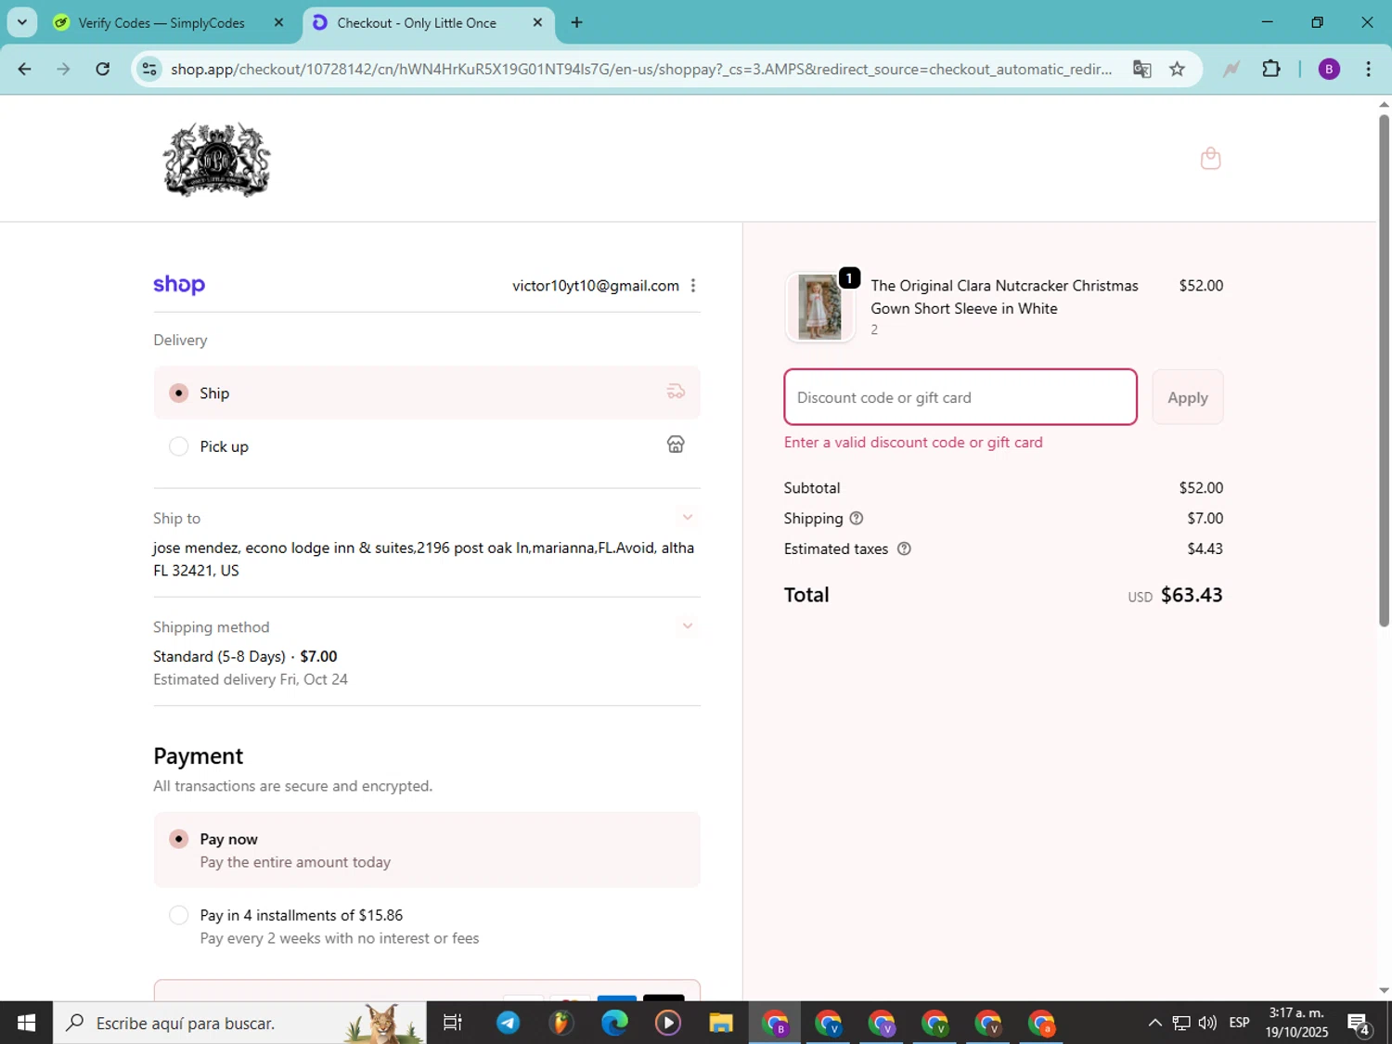The width and height of the screenshot is (1392, 1044).
Task: Click the Windows search box
Action: pyautogui.click(x=239, y=1023)
